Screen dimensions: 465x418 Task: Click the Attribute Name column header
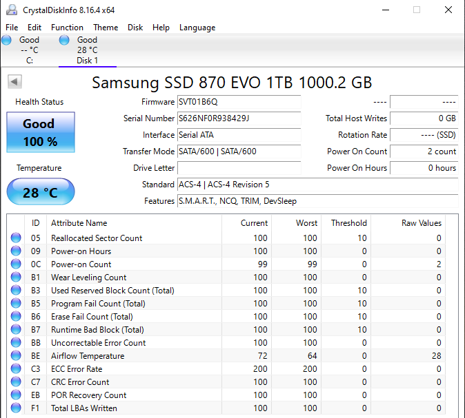135,223
